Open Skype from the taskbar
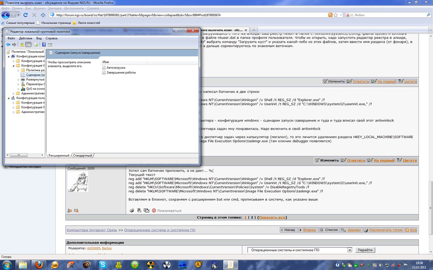This screenshot has width=433, height=270. coord(103,265)
